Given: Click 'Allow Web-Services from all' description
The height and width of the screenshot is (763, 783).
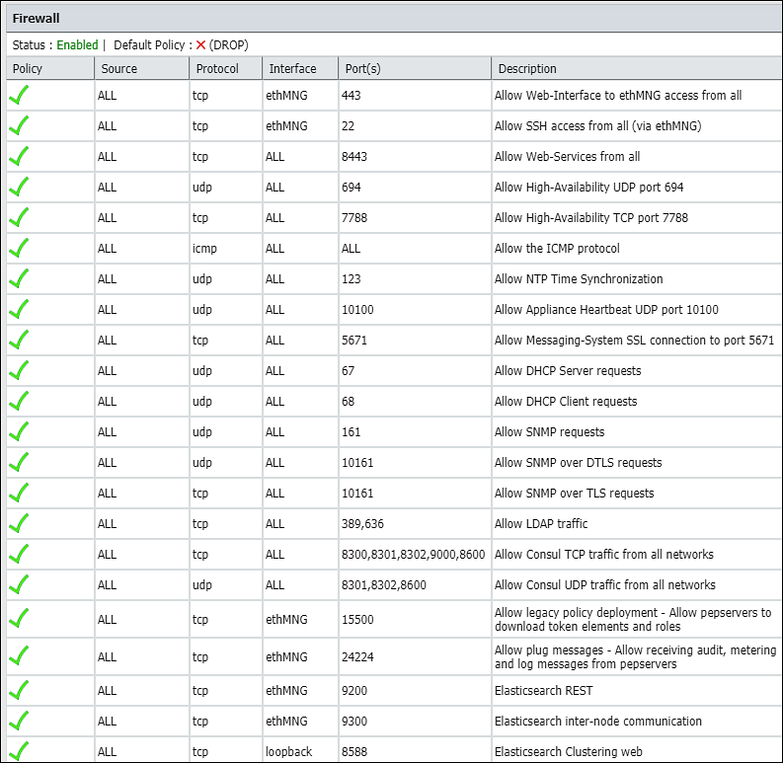Looking at the screenshot, I should tap(568, 156).
